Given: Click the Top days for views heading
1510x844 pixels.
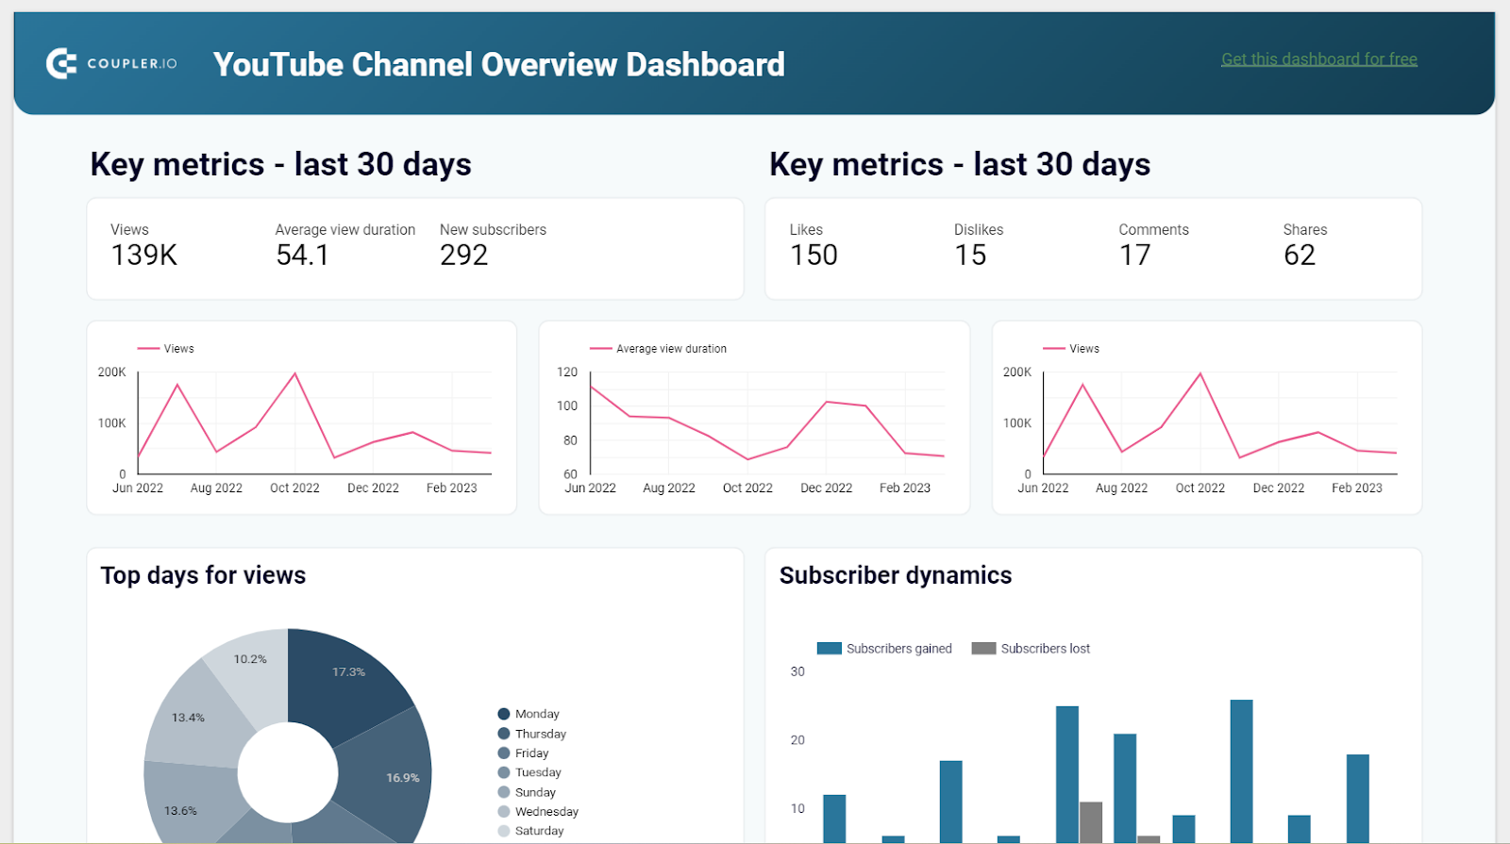Looking at the screenshot, I should [203, 575].
